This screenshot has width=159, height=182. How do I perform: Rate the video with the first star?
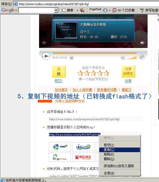click(x=80, y=73)
